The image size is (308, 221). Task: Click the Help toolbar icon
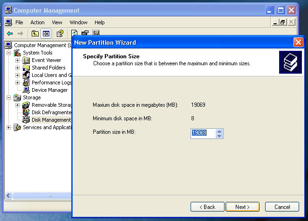[x=60, y=34]
